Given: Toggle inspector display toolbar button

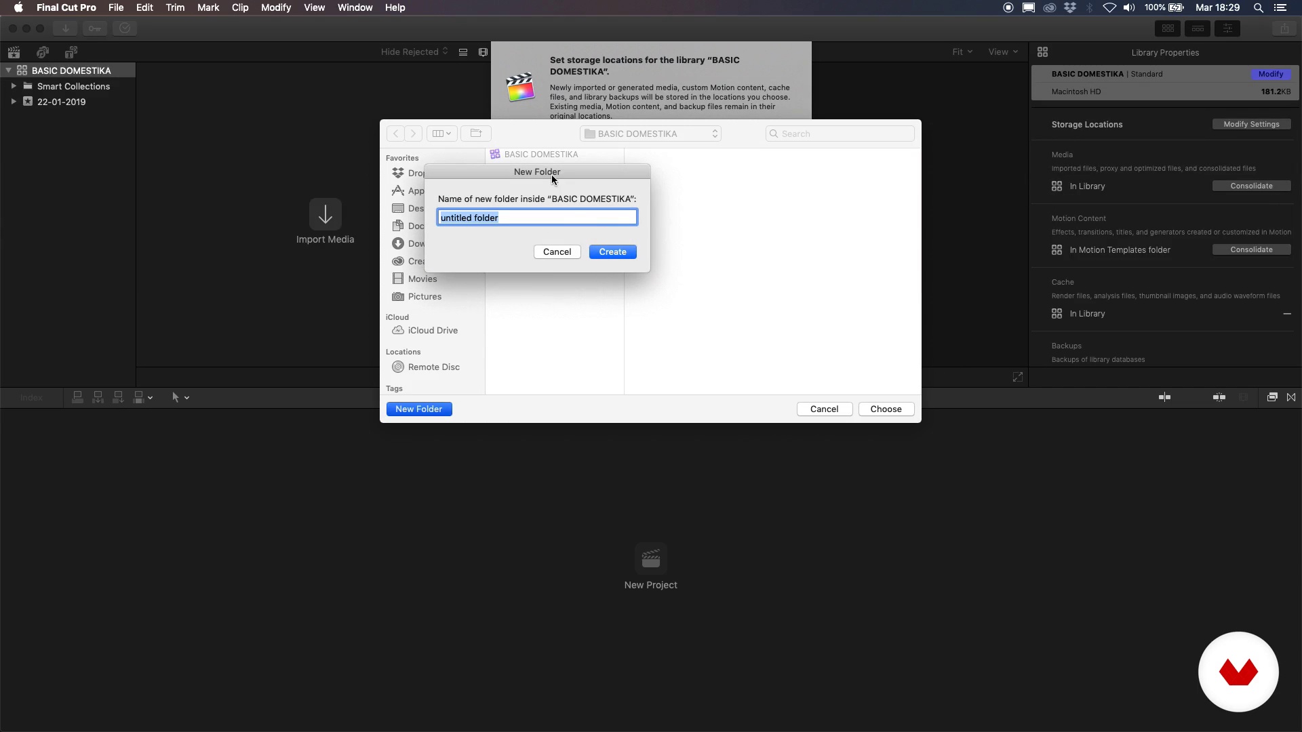Looking at the screenshot, I should click(x=1227, y=28).
